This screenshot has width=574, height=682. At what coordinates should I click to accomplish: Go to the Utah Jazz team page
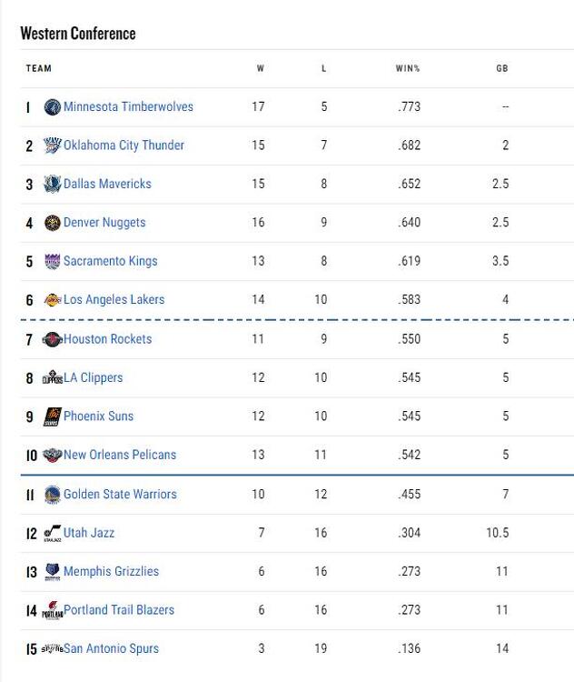pyautogui.click(x=89, y=533)
